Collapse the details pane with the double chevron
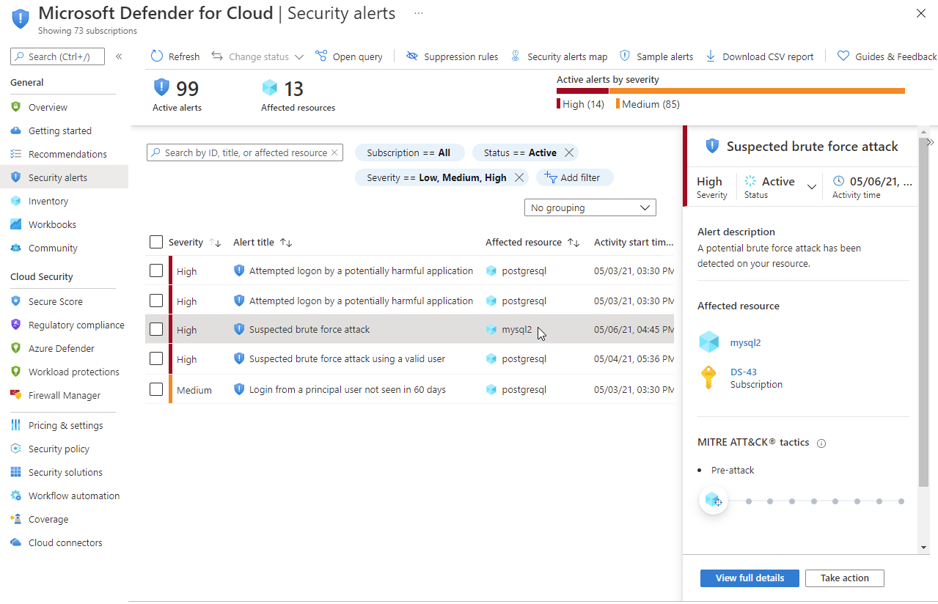This screenshot has height=604, width=938. 930,141
